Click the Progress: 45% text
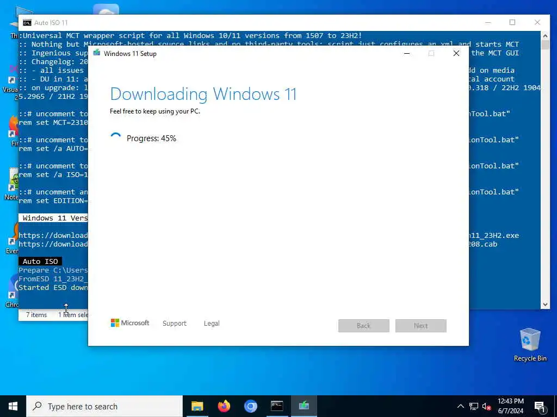The height and width of the screenshot is (417, 557). click(151, 138)
